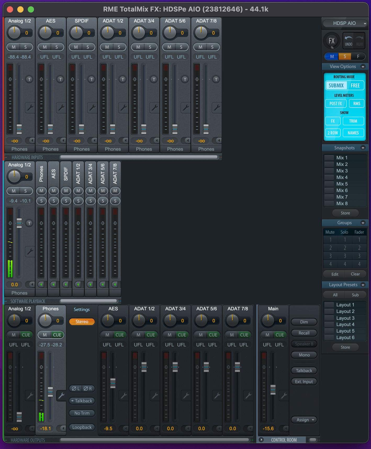
Task: Open wrench settings on AES hardware output
Action: (x=124, y=395)
